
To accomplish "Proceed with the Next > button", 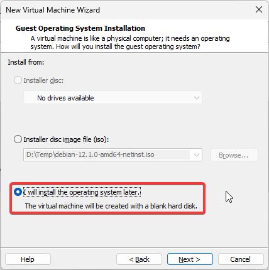I will point(190,259).
